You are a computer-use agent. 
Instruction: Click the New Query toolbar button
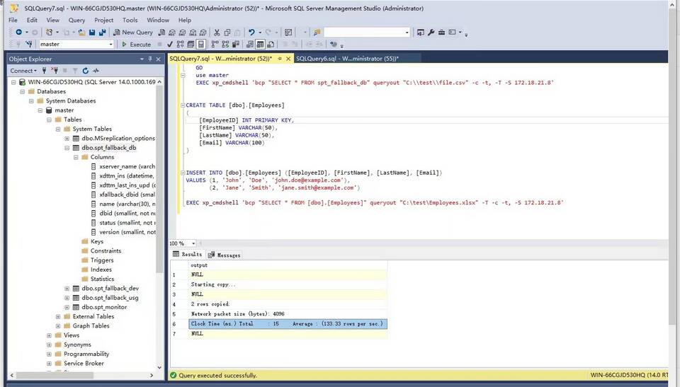pos(133,33)
